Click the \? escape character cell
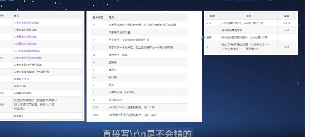 pos(99,25)
